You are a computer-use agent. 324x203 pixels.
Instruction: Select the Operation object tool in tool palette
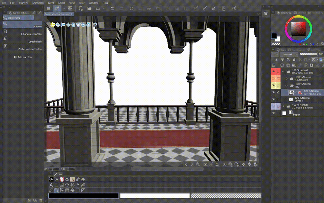point(56,190)
